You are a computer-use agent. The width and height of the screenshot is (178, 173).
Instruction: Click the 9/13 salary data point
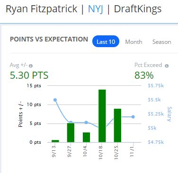[x=55, y=100]
